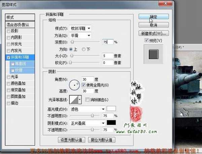Enable the 消除锯齿 anti-alias checkbox
This screenshot has width=202, height=154.
[x=87, y=100]
